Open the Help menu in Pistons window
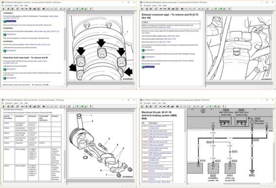Image resolution: width=276 pixels, height=188 pixels. pos(26,103)
